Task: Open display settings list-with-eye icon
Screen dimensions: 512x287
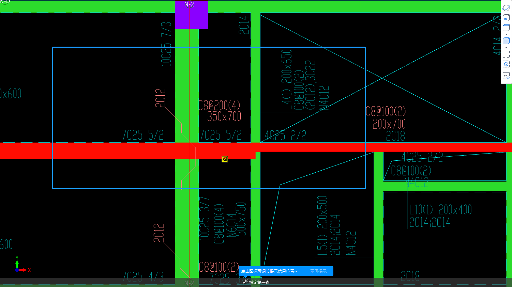Action: [506, 76]
